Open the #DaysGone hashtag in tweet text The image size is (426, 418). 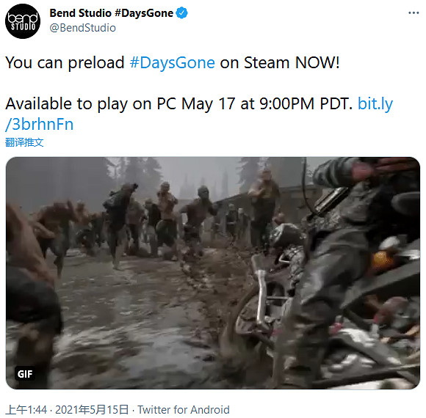tap(173, 62)
